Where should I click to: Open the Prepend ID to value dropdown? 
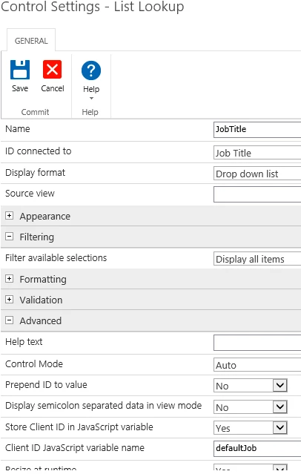[251, 386]
